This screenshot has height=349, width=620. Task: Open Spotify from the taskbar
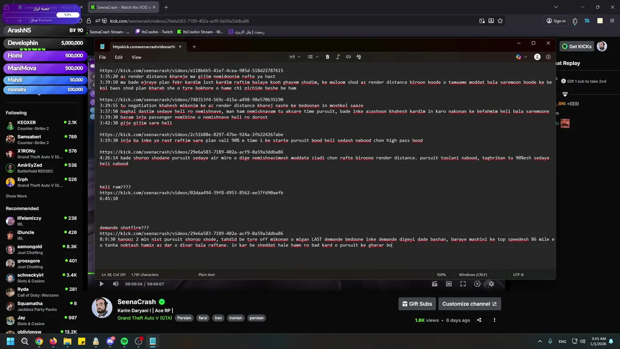pyautogui.click(x=124, y=341)
